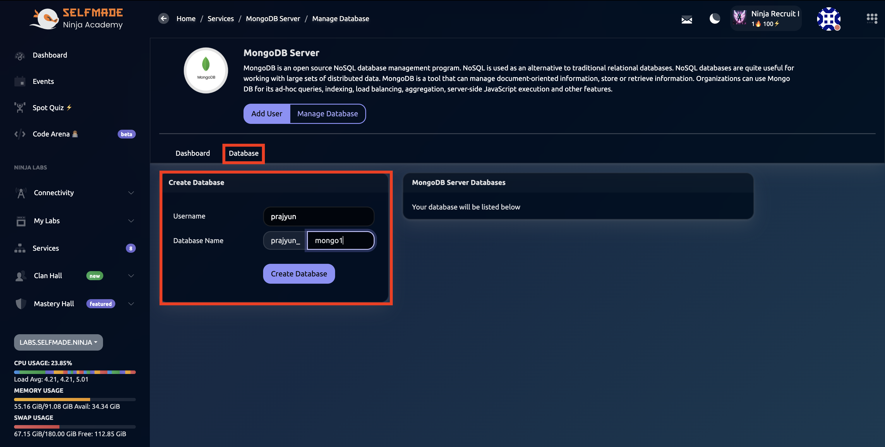Click the Manage Database breadcrumb text
The width and height of the screenshot is (885, 447).
point(340,18)
